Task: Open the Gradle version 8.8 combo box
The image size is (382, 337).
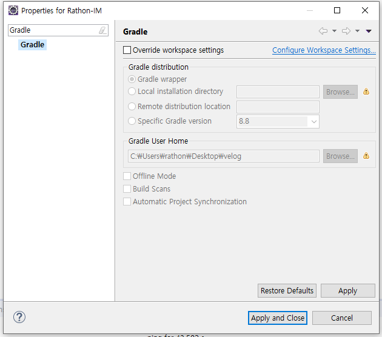Action: 278,121
